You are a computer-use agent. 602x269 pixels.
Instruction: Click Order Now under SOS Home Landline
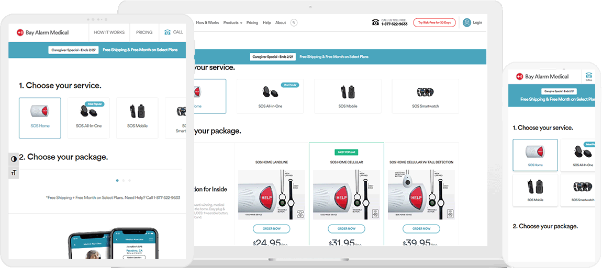[x=272, y=229]
